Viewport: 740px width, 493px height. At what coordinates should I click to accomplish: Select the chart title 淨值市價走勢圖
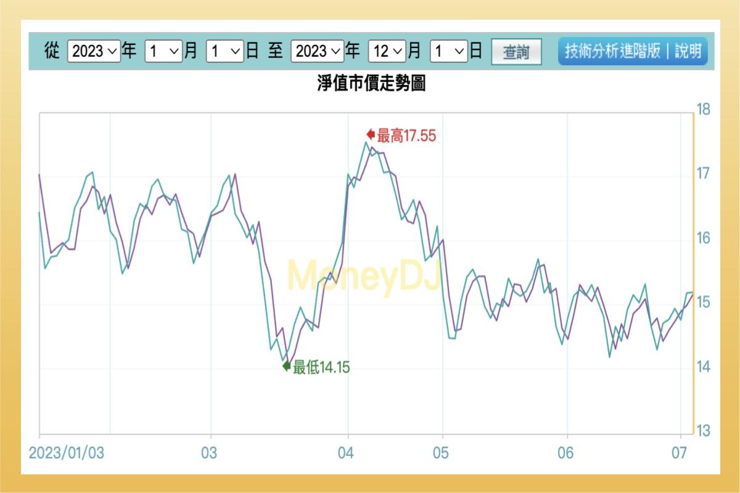tap(369, 84)
